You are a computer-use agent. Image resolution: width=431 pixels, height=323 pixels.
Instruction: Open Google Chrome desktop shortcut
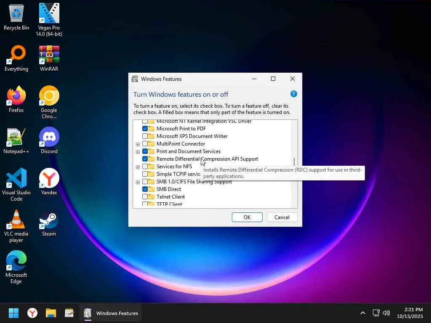(49, 102)
